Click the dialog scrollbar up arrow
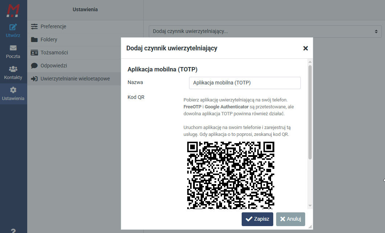The image size is (385, 233). tap(310, 62)
